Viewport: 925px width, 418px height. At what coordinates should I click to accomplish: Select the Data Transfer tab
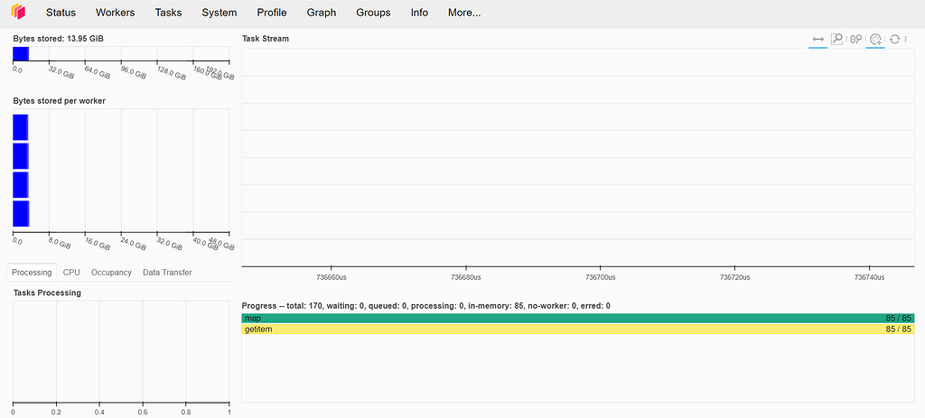167,273
